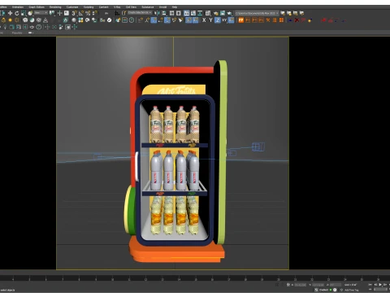Toggle Keyboard Shortcut Override

coord(67,13)
